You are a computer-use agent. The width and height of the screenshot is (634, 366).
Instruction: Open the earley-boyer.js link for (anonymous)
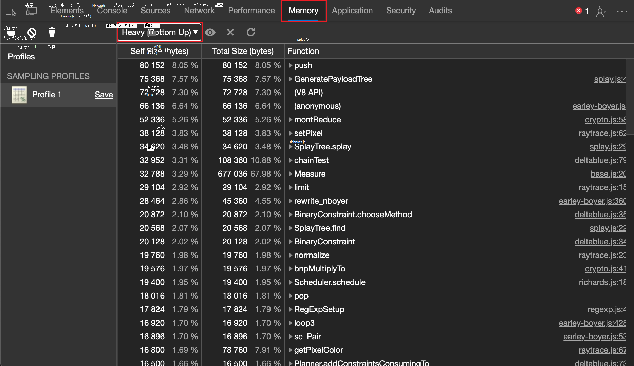[x=599, y=106]
